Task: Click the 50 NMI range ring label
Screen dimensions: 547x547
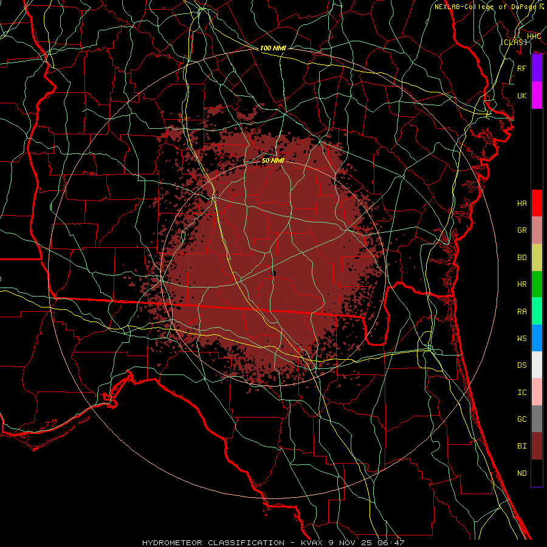Action: 273,160
